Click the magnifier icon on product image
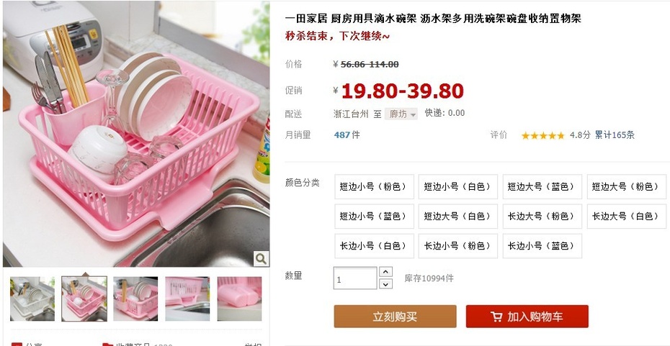This screenshot has width=670, height=346. pyautogui.click(x=261, y=258)
